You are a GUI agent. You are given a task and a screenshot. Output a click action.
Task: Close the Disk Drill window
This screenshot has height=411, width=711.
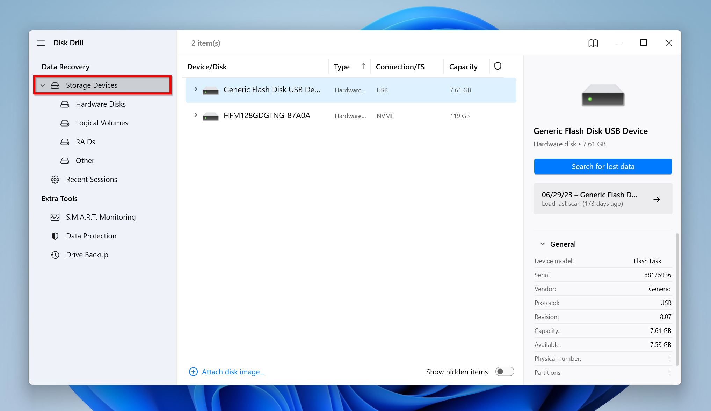coord(669,43)
